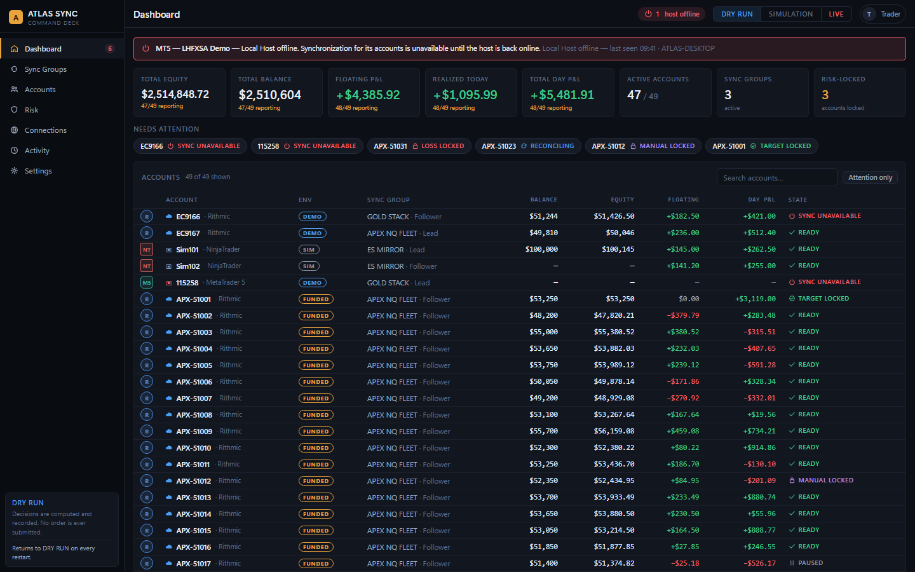The image size is (915, 572).
Task: Click ES MIRROR group in Sim101 row
Action: pyautogui.click(x=385, y=250)
